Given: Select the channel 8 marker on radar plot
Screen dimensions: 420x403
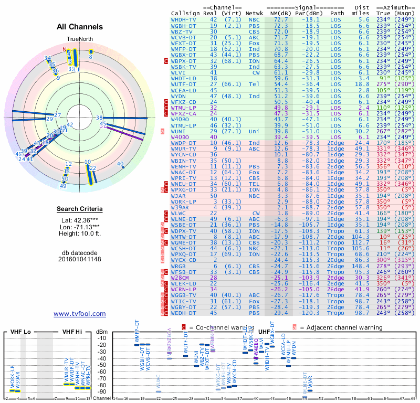Looking at the screenshot, I should (91, 51).
